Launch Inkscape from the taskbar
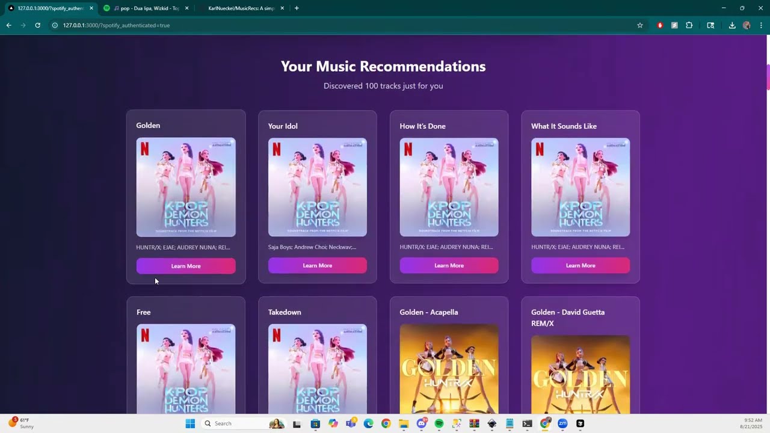Viewport: 770px width, 433px height. tap(491, 423)
